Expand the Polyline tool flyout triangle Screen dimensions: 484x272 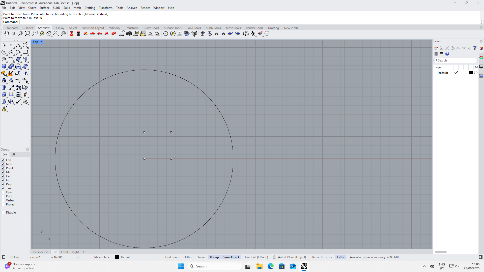point(21,48)
